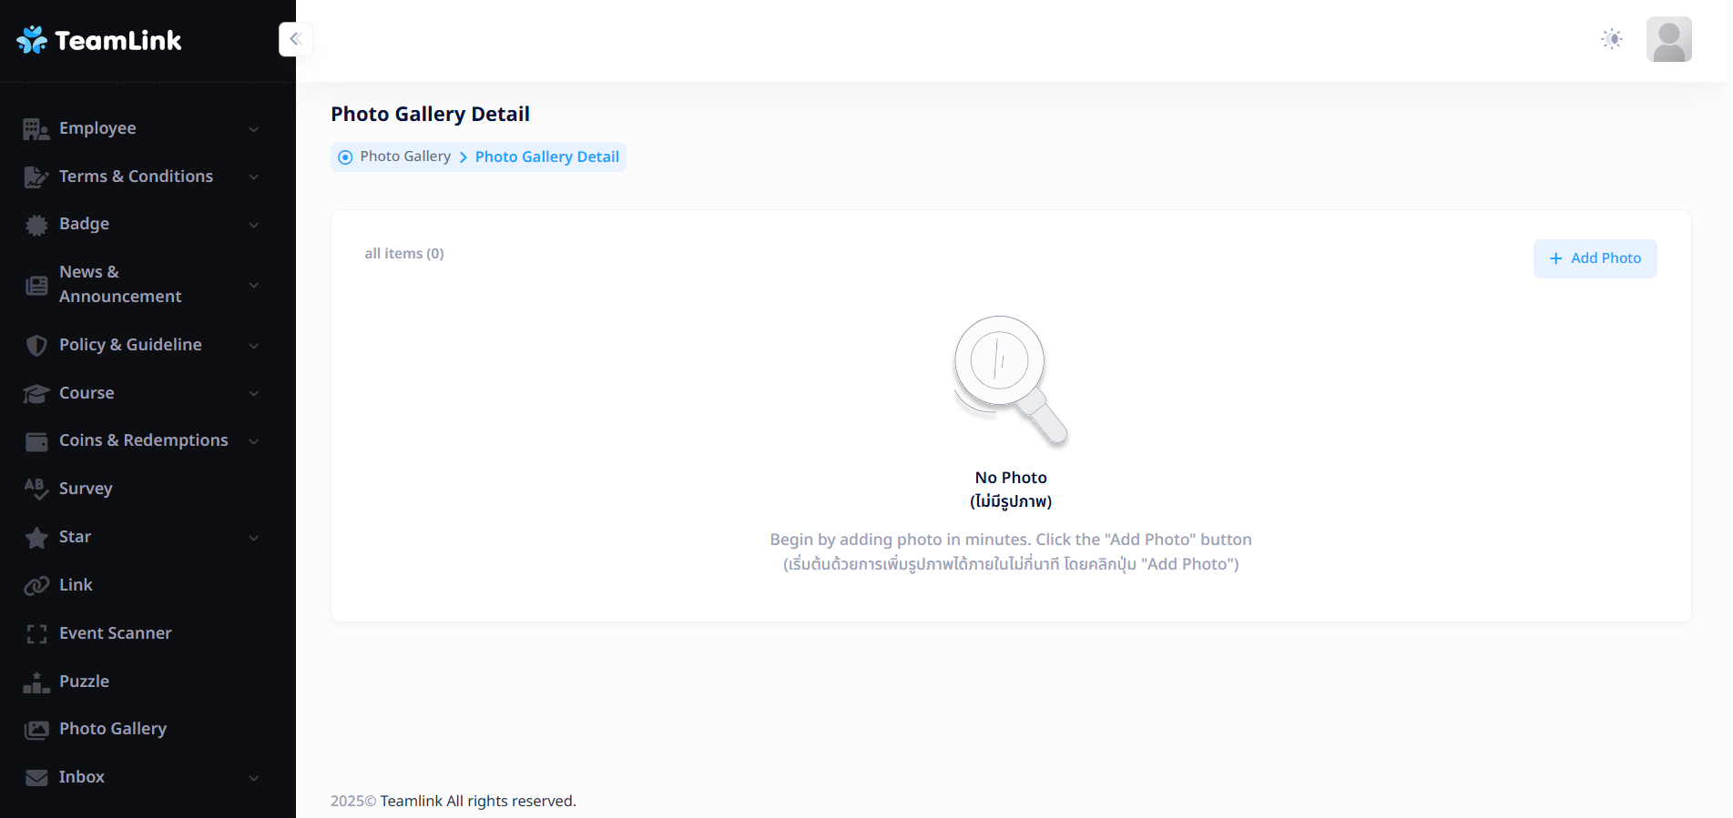This screenshot has height=818, width=1733.
Task: Click the Survey sidebar icon
Action: [x=36, y=489]
